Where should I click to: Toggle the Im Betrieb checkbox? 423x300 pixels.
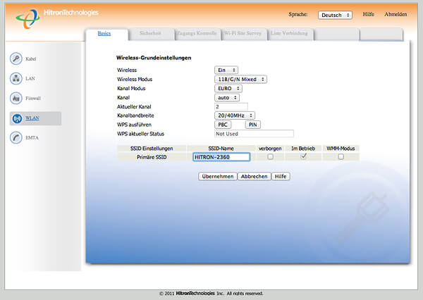[303, 157]
